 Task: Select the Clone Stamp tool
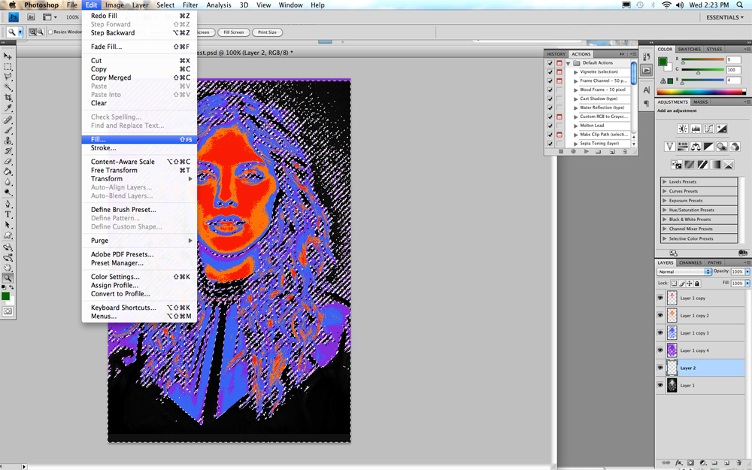click(x=8, y=141)
